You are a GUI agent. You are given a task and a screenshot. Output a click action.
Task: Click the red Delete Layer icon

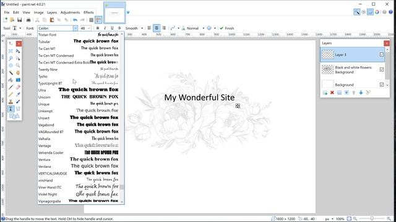tap(332, 92)
